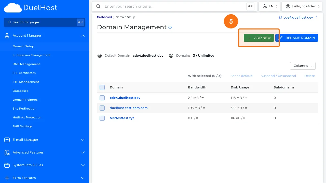Image resolution: width=326 pixels, height=183 pixels.
Task: Click the ADD NEW button
Action: 259,38
